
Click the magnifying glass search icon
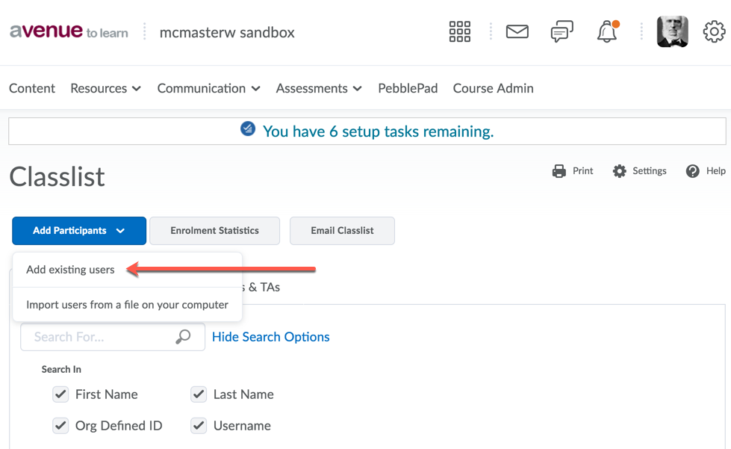pyautogui.click(x=183, y=337)
